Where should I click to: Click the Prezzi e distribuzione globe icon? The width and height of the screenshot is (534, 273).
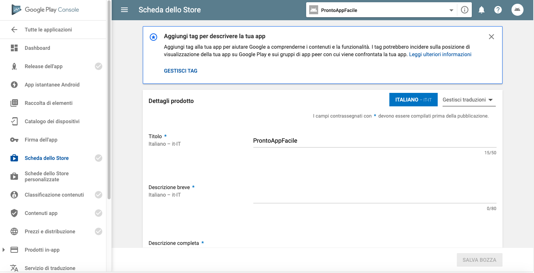(x=14, y=231)
